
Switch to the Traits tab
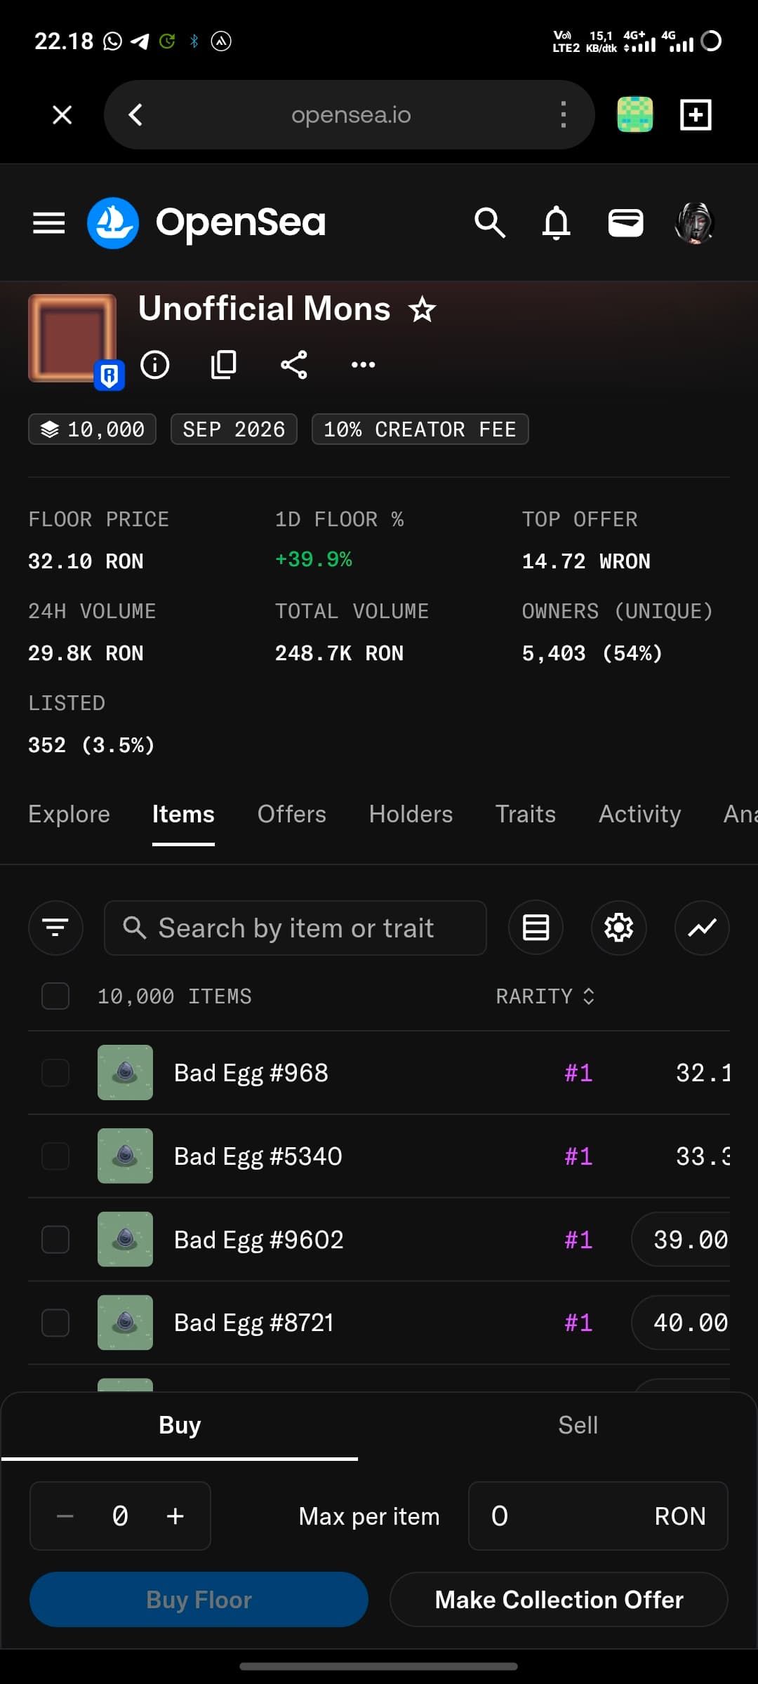pyautogui.click(x=526, y=814)
